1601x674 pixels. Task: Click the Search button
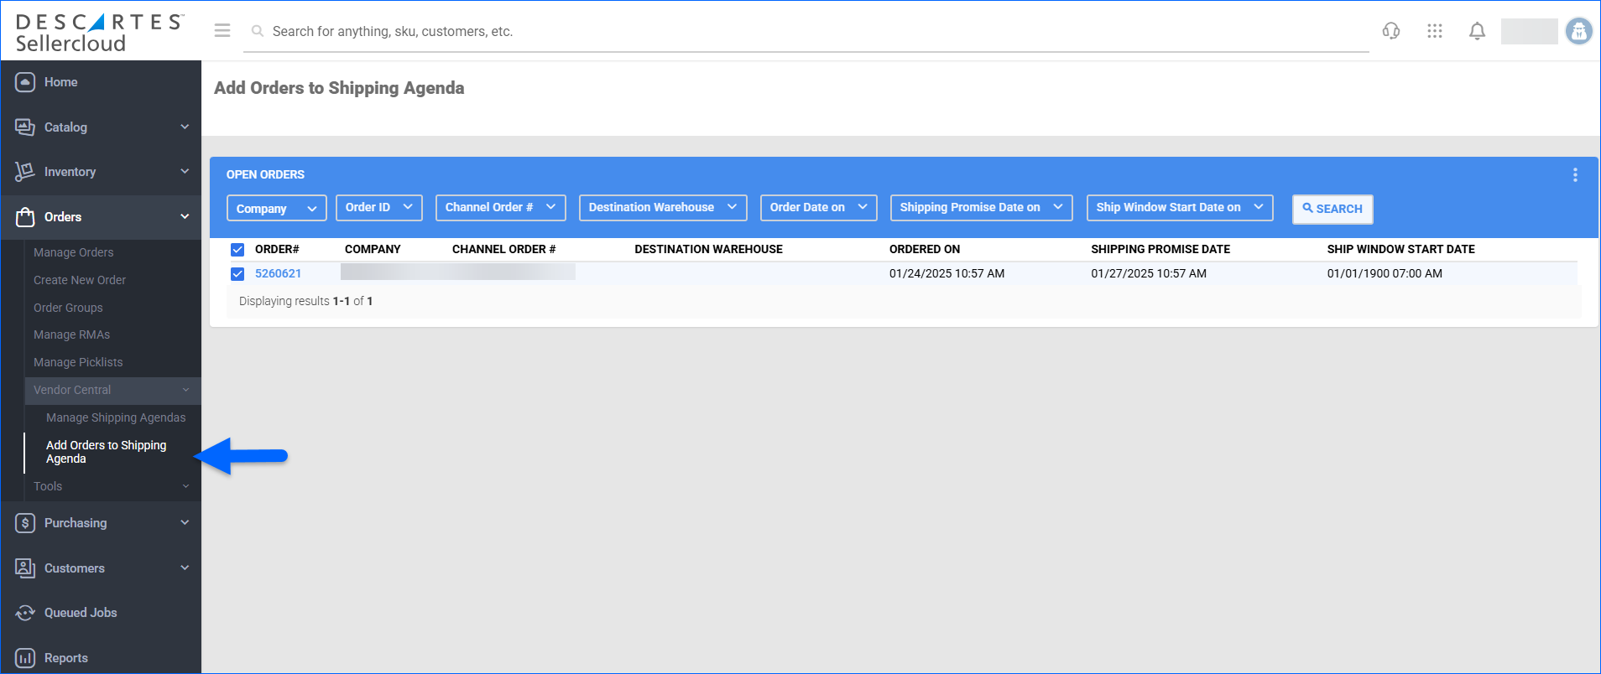[x=1332, y=209]
